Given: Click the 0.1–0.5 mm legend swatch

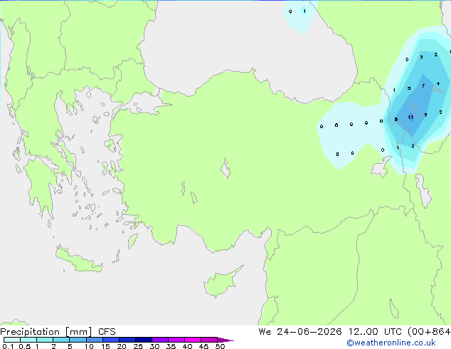Looking at the screenshot, I should [12, 340].
